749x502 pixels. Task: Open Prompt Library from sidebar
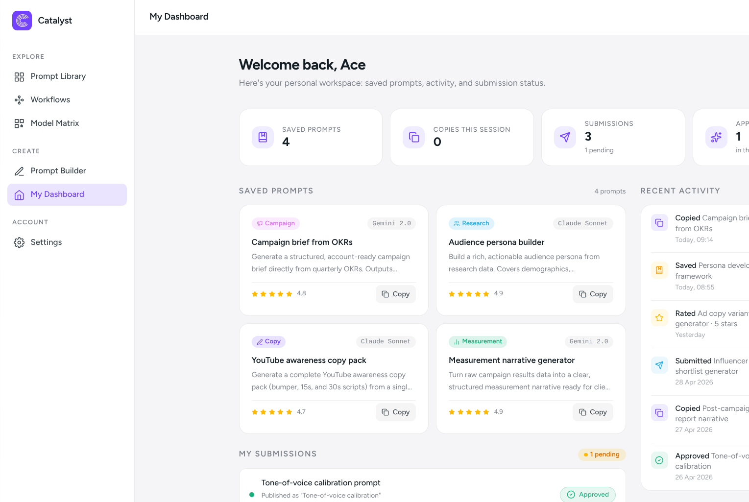coord(67,76)
